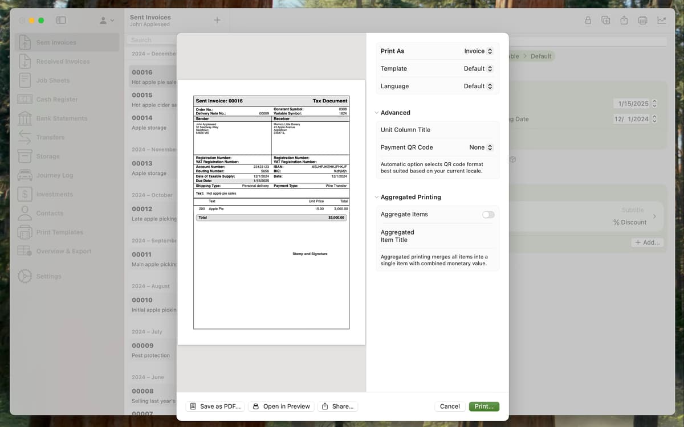Click the Save as PDF button
This screenshot has width=684, height=427.
(217, 407)
